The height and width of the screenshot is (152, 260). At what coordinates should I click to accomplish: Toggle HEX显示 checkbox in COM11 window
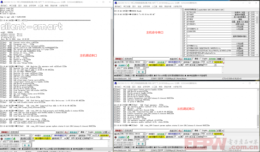tap(147, 62)
